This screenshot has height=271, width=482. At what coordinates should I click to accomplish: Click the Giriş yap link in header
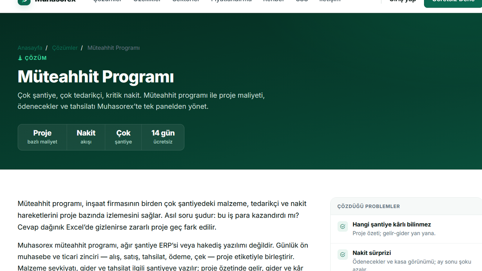coord(403,1)
